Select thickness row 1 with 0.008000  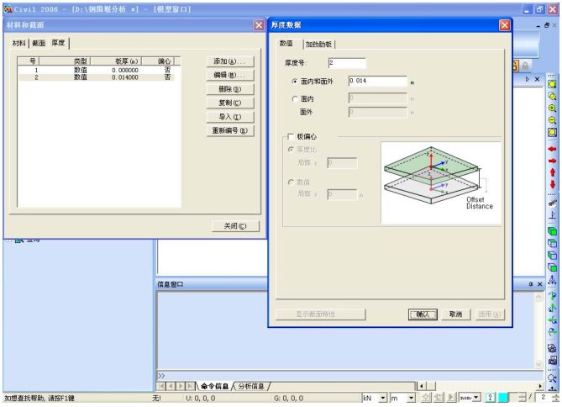[96, 71]
